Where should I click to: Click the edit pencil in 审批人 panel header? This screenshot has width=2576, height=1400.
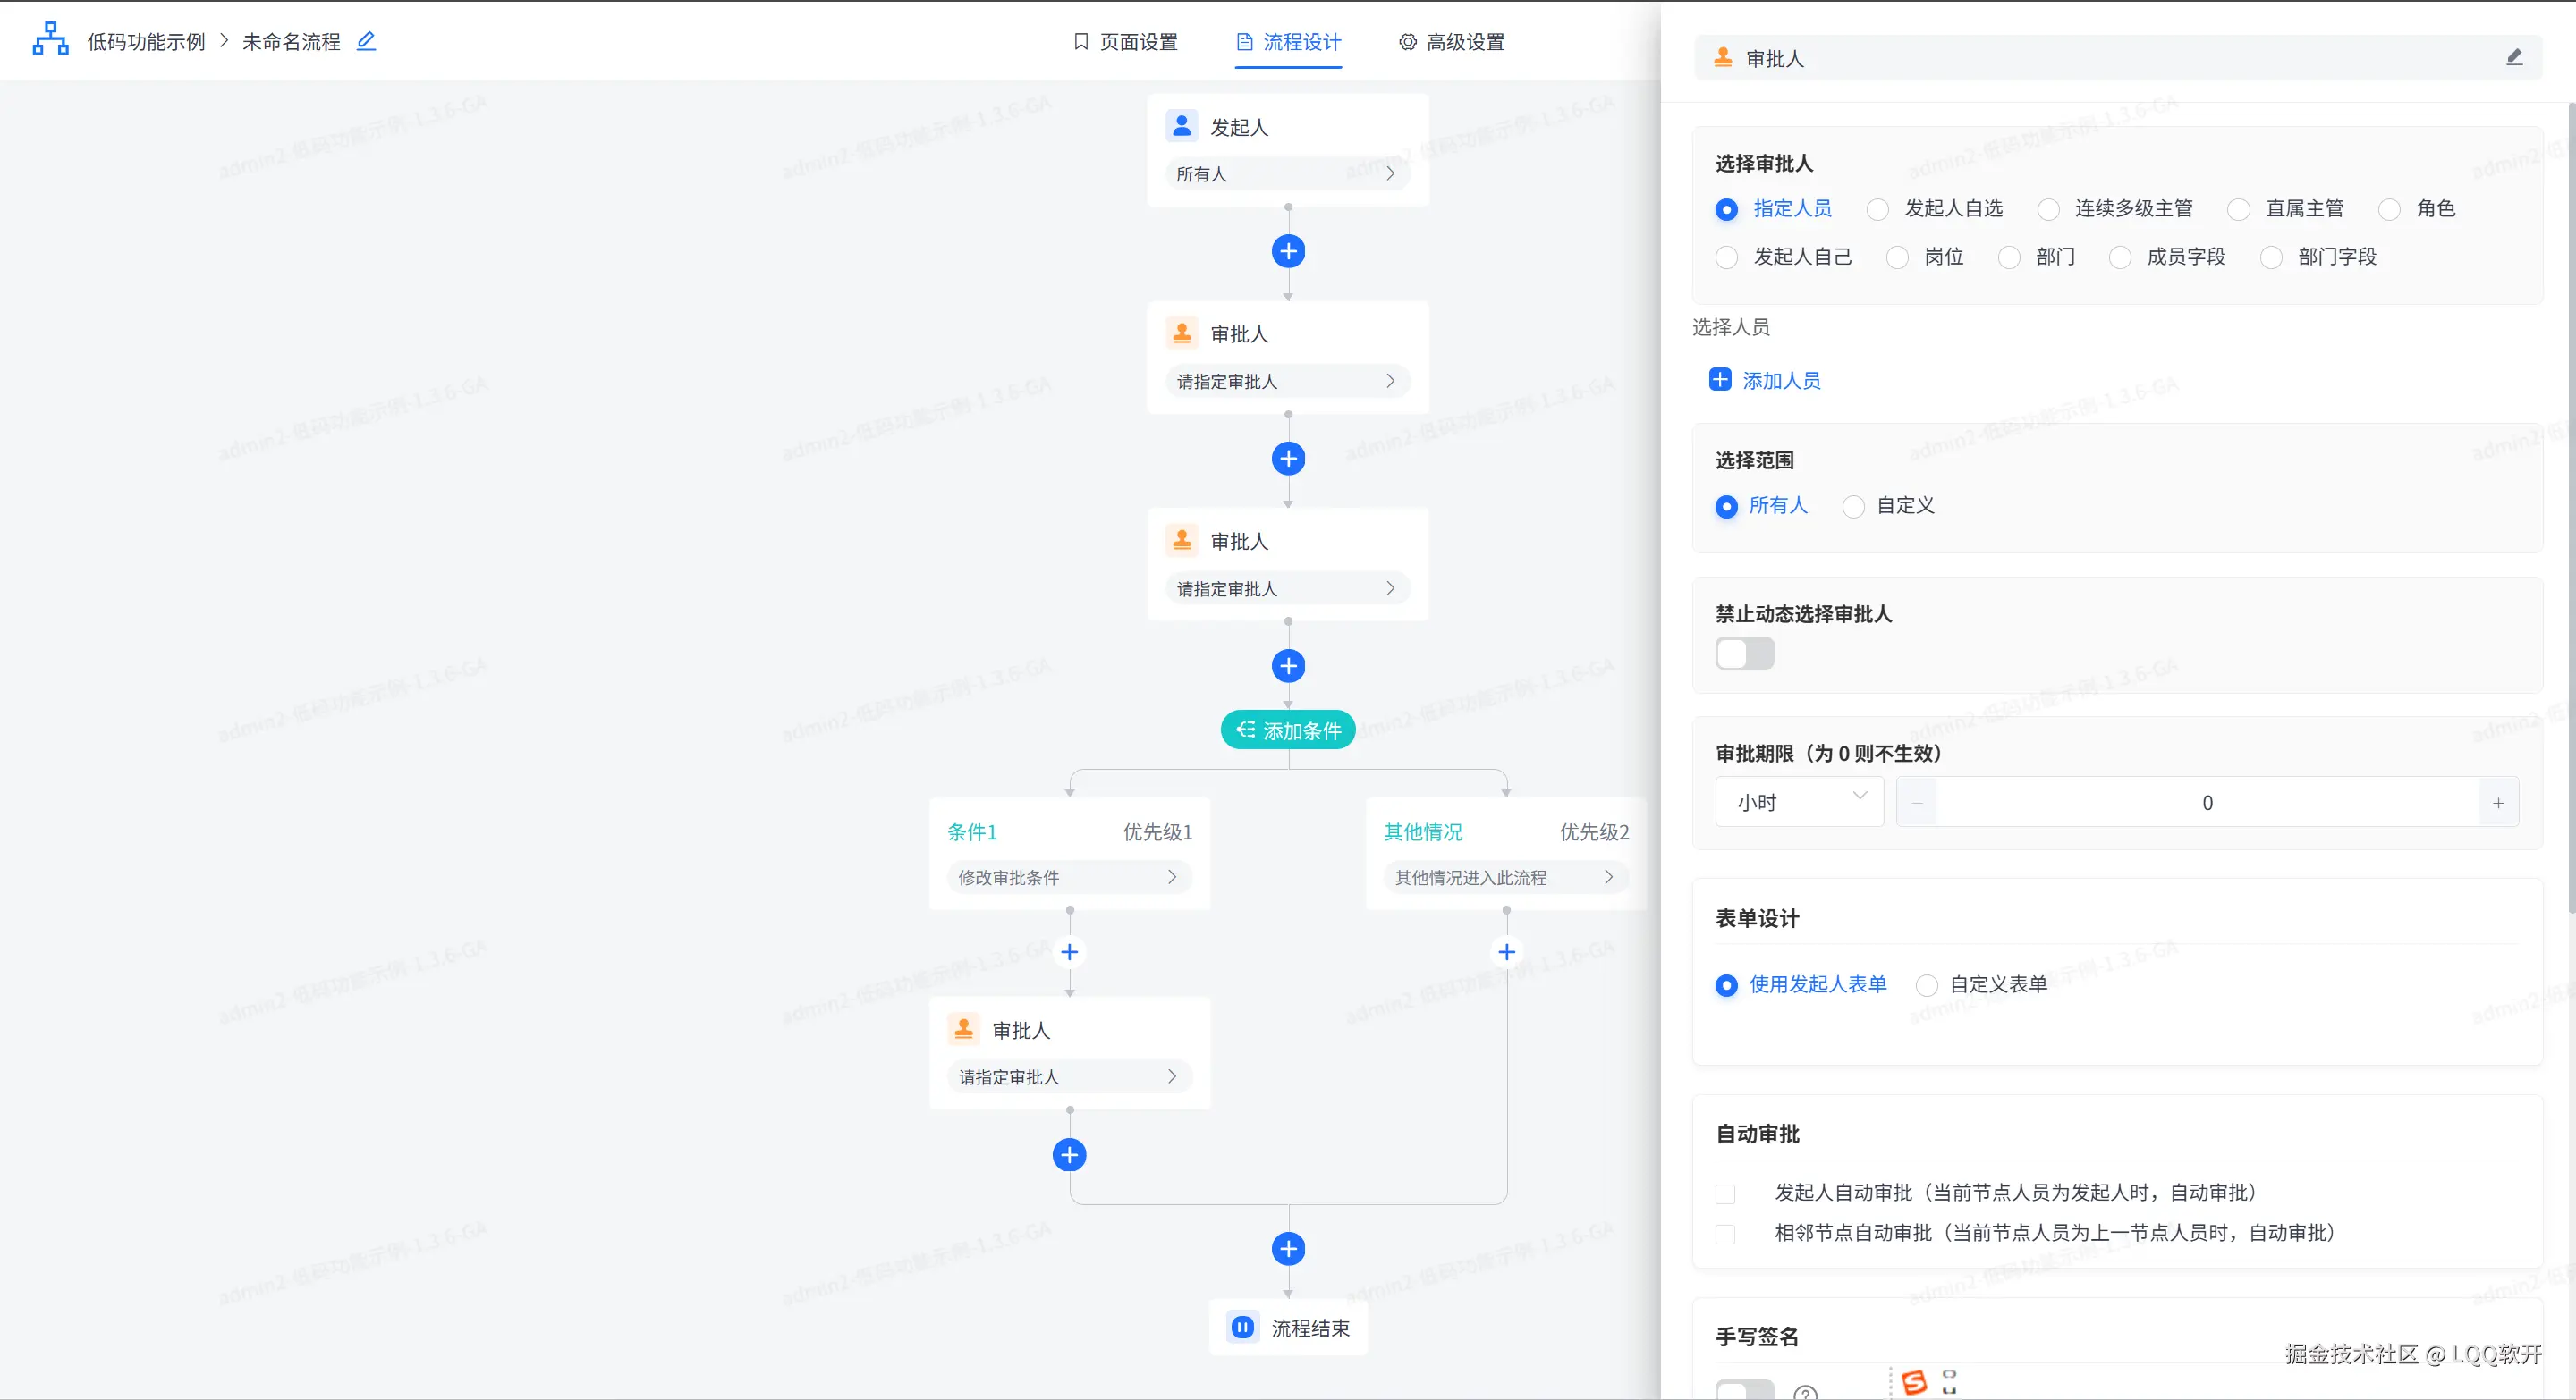[2514, 58]
